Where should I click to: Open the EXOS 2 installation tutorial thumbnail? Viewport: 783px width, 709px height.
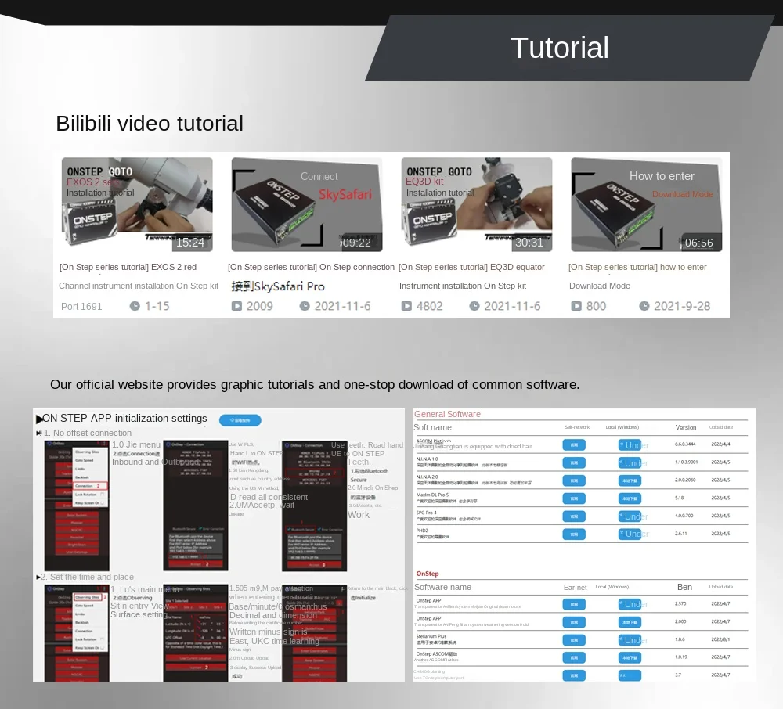pyautogui.click(x=137, y=204)
